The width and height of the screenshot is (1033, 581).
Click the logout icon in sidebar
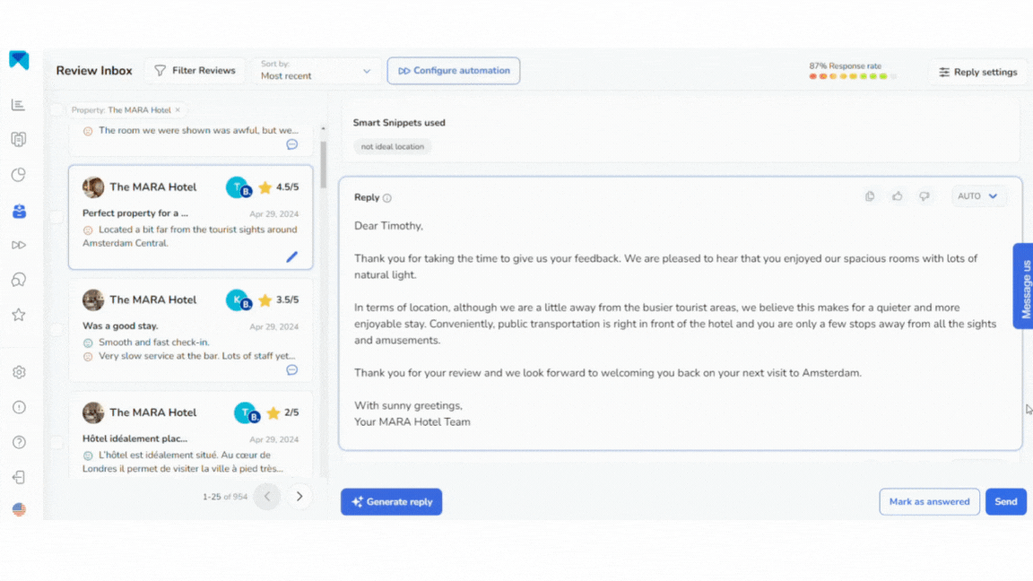(19, 477)
